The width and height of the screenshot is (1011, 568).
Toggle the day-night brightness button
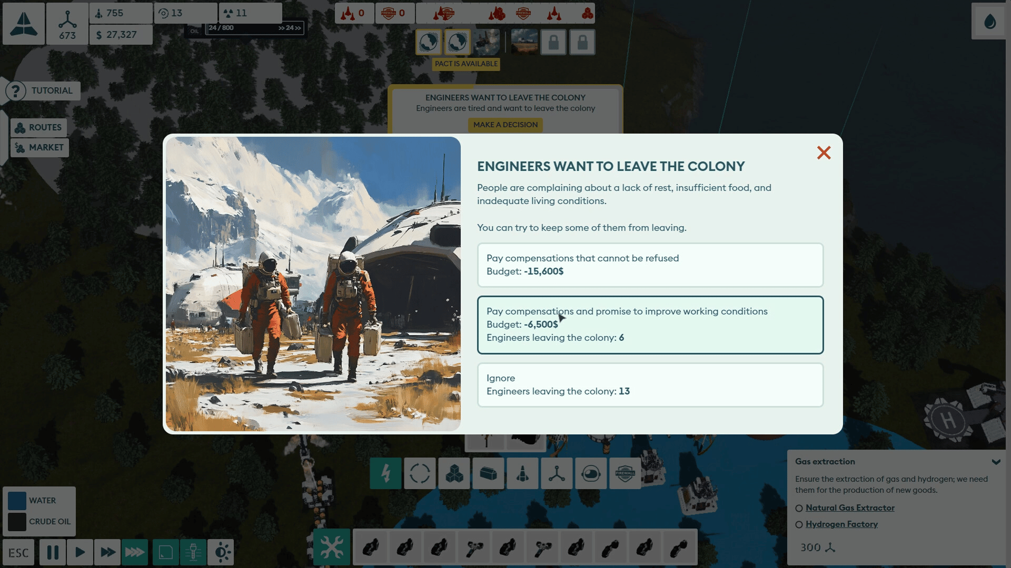222,553
